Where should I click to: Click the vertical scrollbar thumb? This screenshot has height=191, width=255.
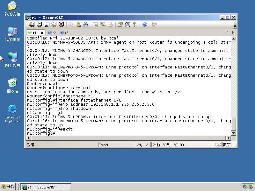(234, 124)
